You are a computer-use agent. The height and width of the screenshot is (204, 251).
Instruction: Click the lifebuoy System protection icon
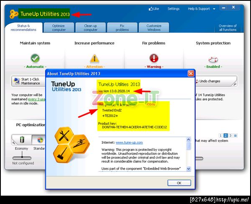click(x=213, y=60)
